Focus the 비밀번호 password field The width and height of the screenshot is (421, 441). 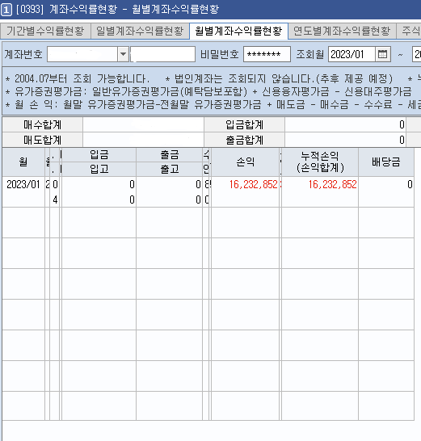tap(267, 54)
